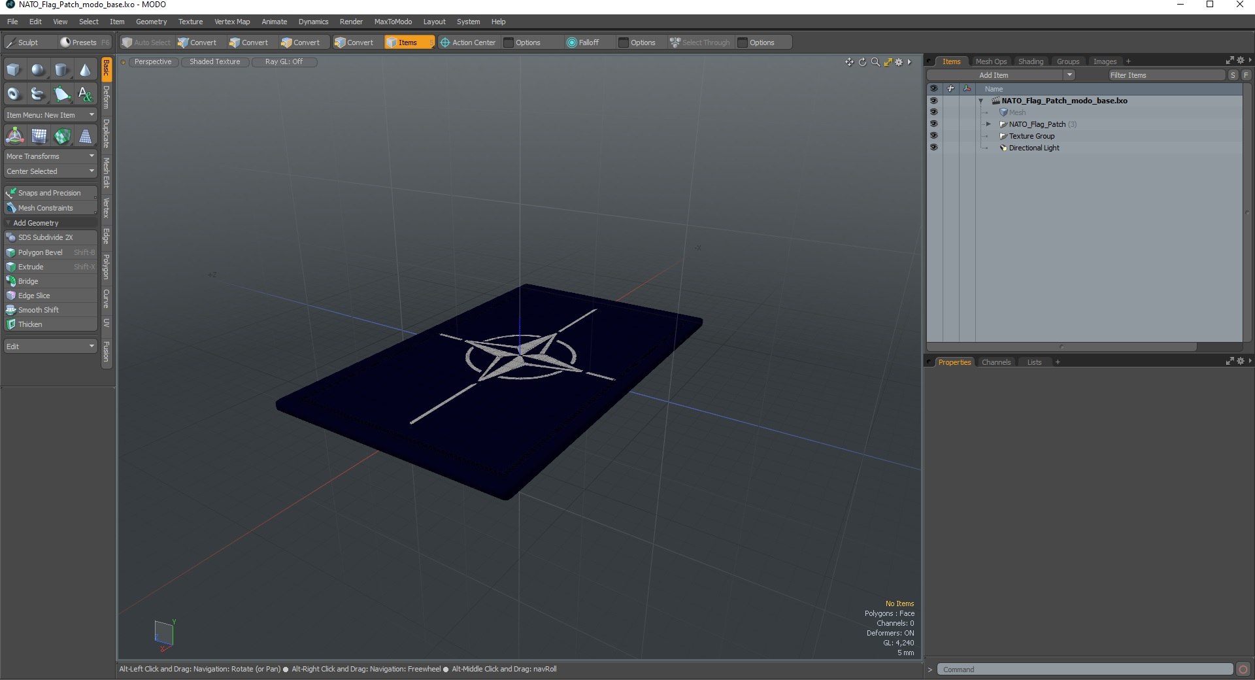Select the Taper grid tool icon
Image resolution: width=1255 pixels, height=680 pixels.
[x=85, y=136]
